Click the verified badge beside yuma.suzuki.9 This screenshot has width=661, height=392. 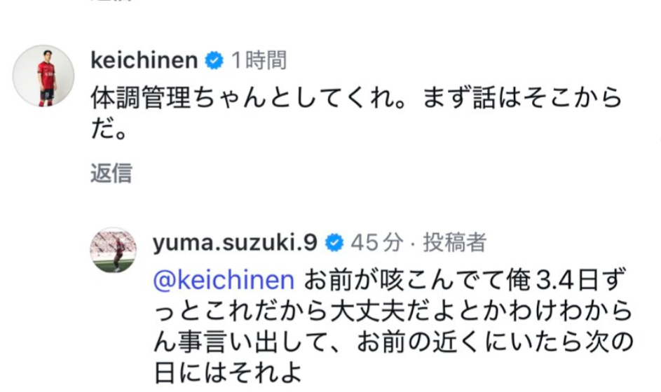(x=334, y=243)
